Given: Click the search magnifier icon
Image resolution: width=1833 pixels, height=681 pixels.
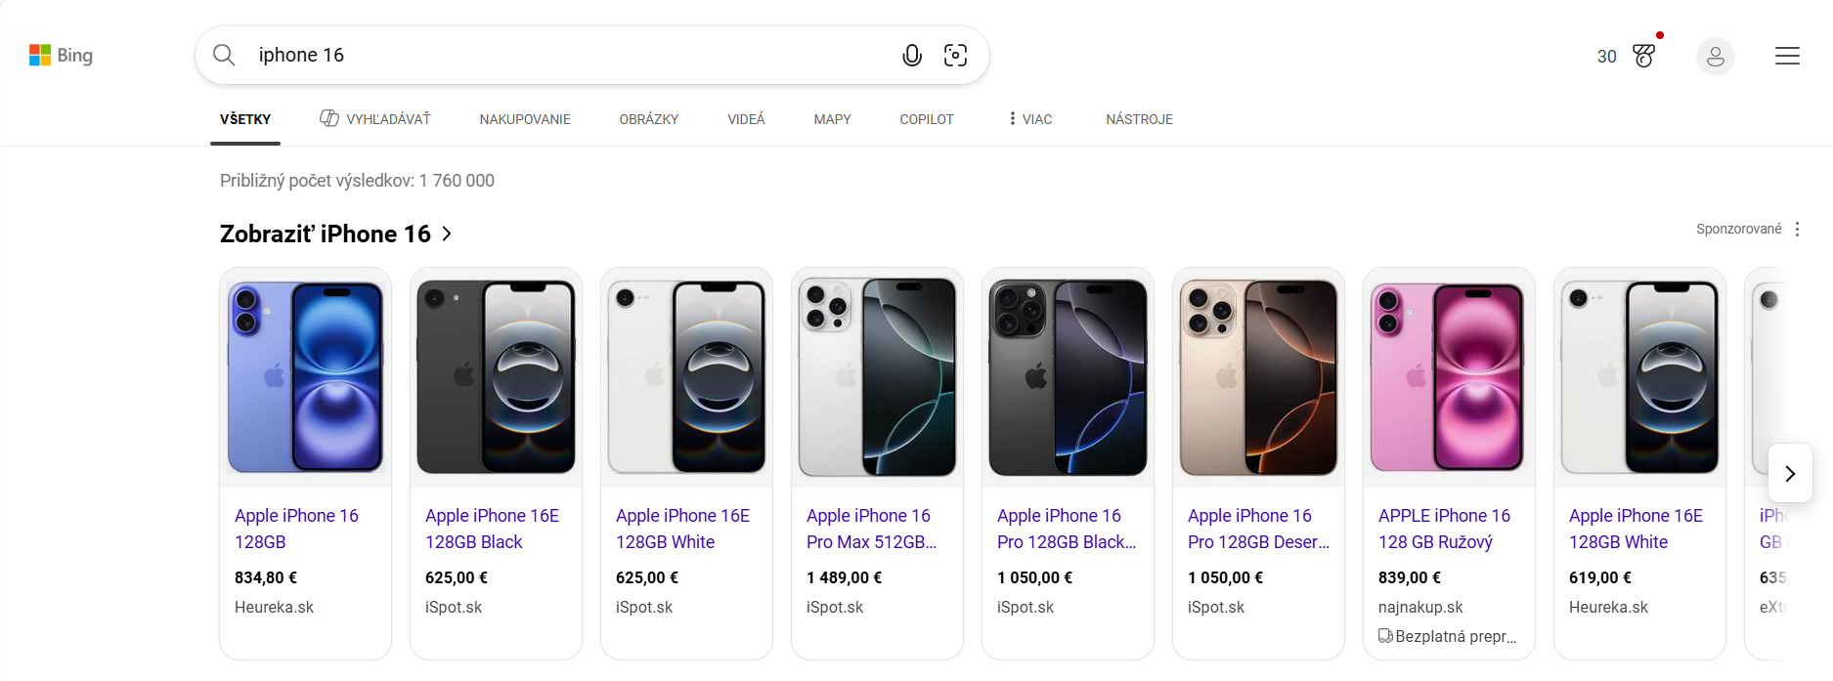Looking at the screenshot, I should (224, 55).
